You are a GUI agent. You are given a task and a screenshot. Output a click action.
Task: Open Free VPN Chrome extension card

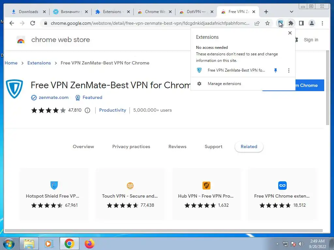point(282,194)
